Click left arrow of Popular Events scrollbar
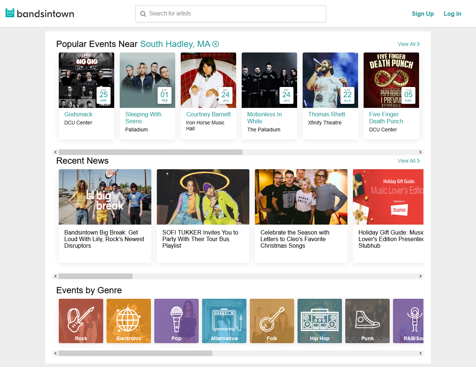Image resolution: width=476 pixels, height=367 pixels. coord(55,152)
